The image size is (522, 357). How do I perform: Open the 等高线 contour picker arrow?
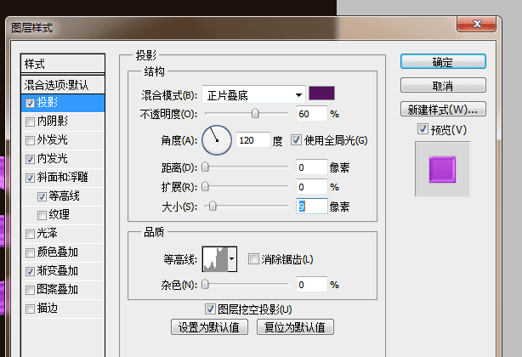pyautogui.click(x=232, y=259)
